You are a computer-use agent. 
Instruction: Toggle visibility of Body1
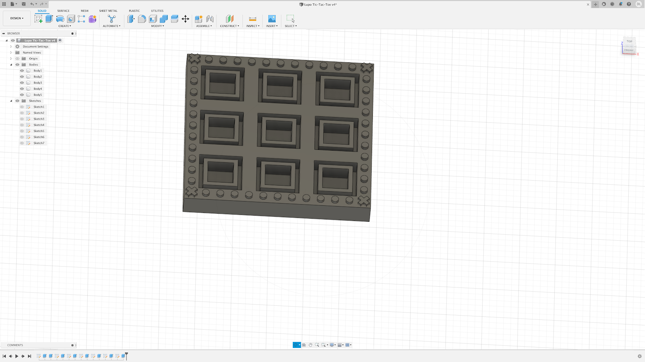click(x=22, y=71)
